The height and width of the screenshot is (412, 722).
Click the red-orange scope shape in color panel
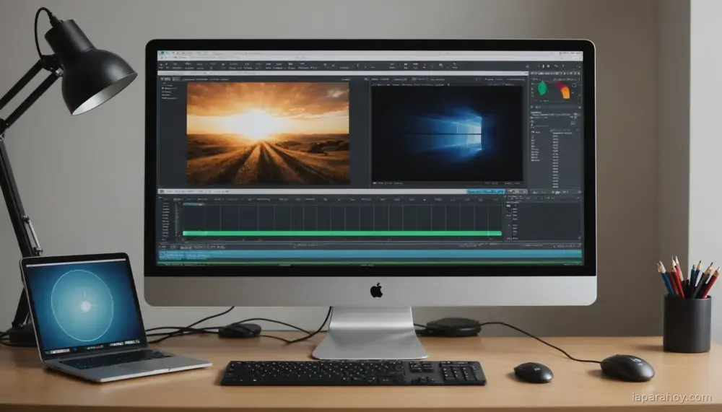click(564, 89)
